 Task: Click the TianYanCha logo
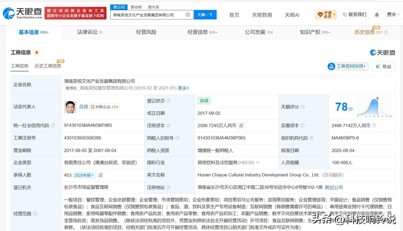pos(22,13)
